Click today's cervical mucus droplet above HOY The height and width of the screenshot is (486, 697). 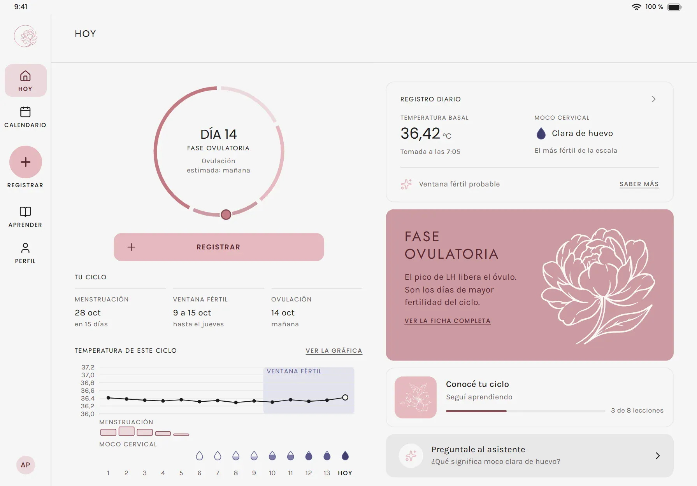point(345,456)
